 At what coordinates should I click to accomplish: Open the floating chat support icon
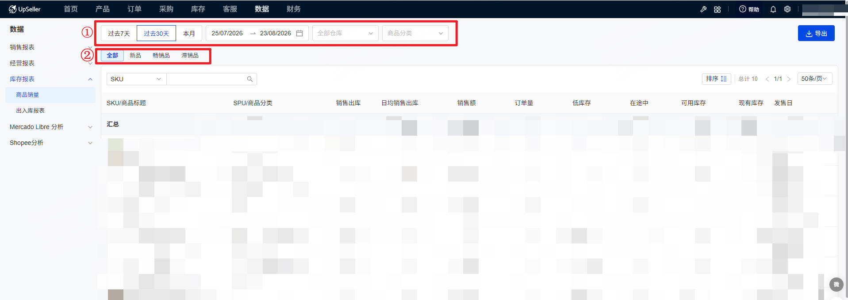pyautogui.click(x=836, y=285)
